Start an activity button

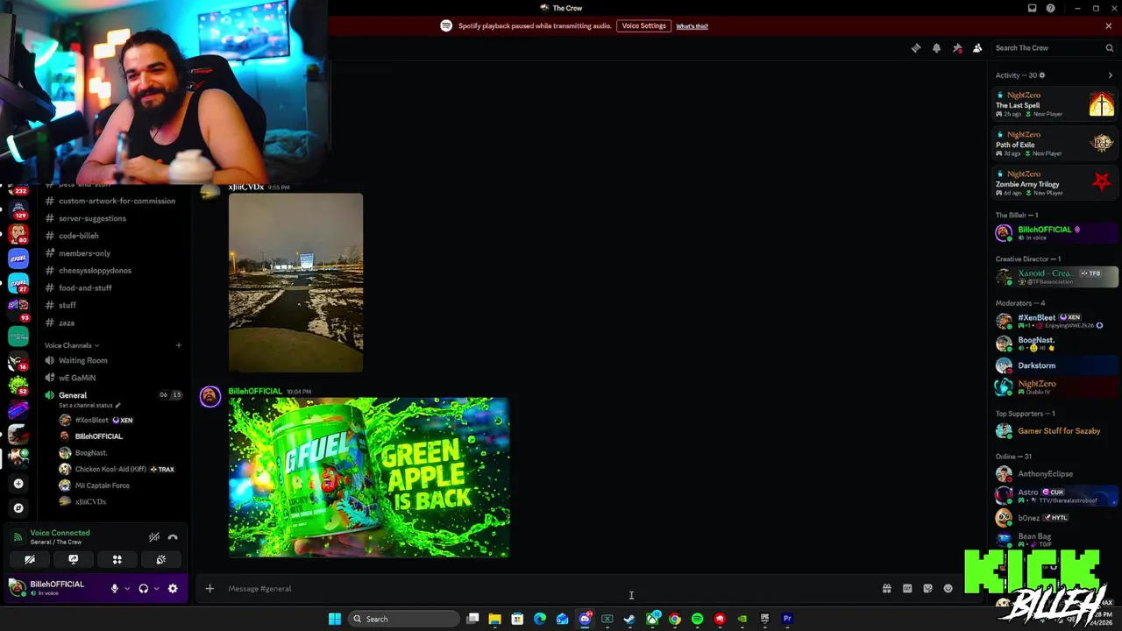(117, 559)
